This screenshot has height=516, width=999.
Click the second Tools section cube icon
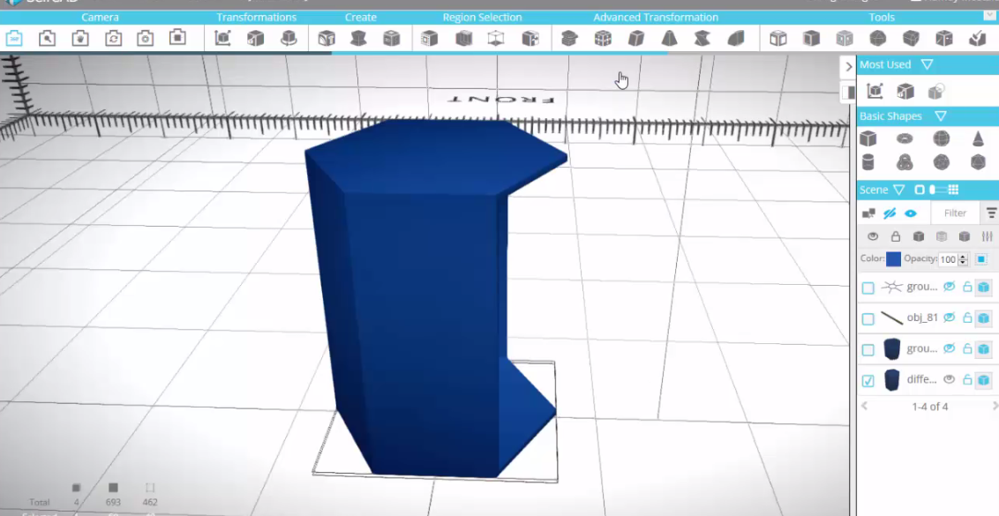811,38
